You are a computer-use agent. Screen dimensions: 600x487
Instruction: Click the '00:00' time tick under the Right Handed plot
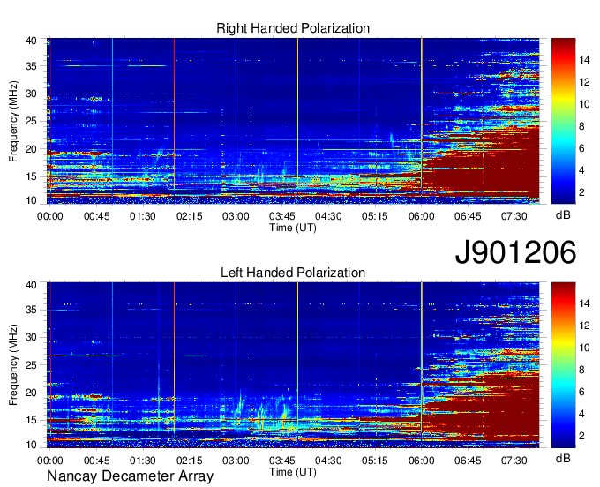50,216
